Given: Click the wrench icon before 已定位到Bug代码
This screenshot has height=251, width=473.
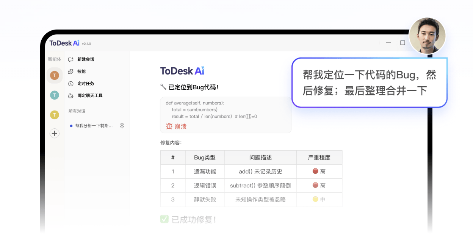Looking at the screenshot, I should (x=163, y=87).
